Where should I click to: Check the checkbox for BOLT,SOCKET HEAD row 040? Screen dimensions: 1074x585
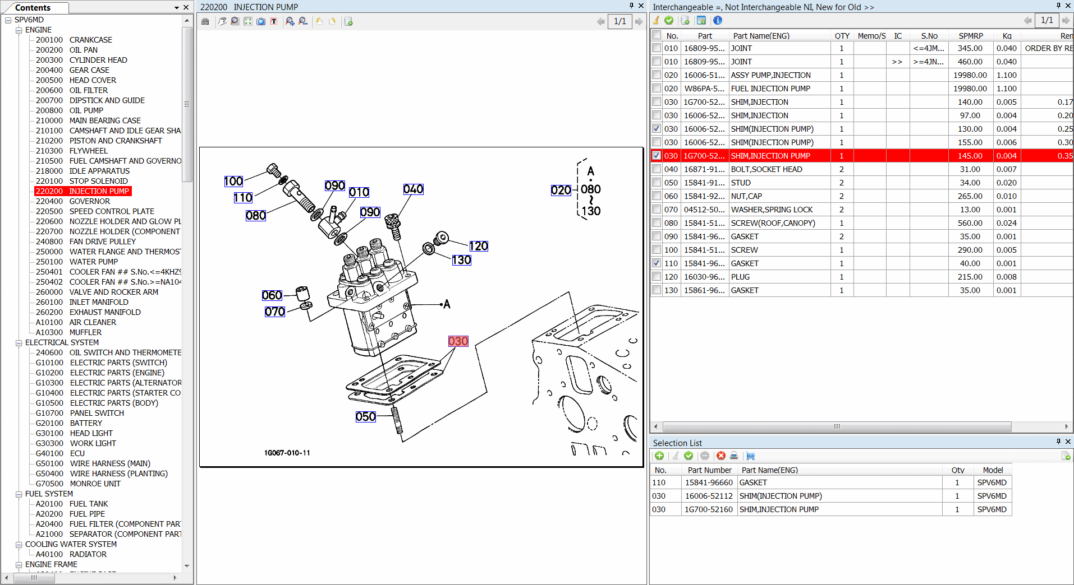(656, 169)
